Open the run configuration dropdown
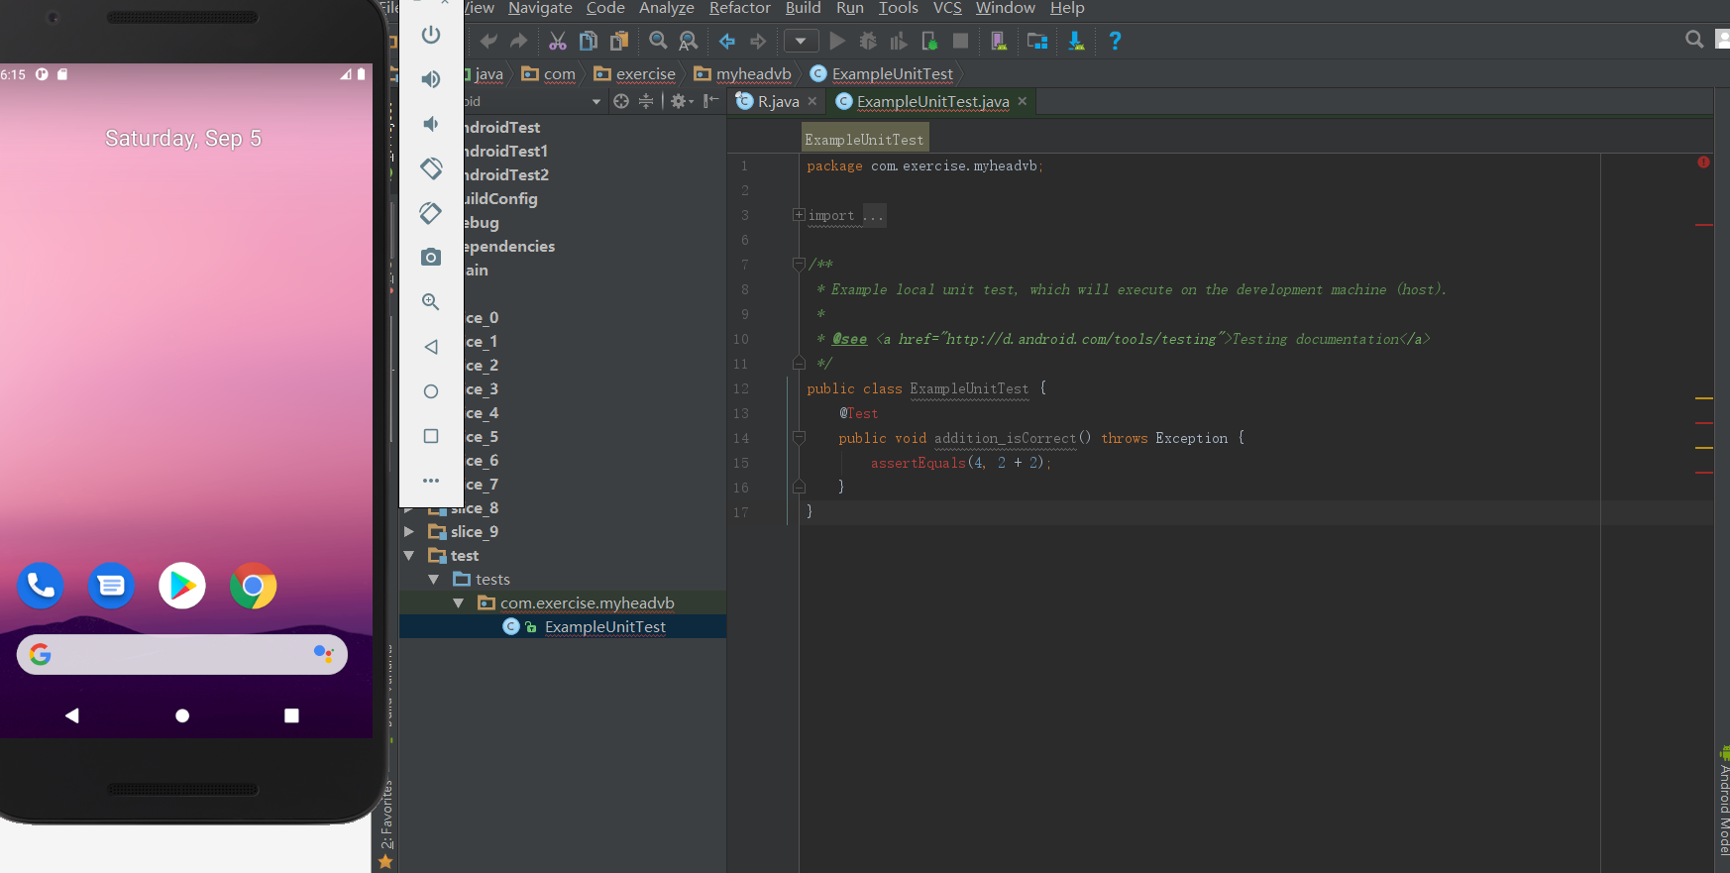The image size is (1730, 873). (801, 41)
